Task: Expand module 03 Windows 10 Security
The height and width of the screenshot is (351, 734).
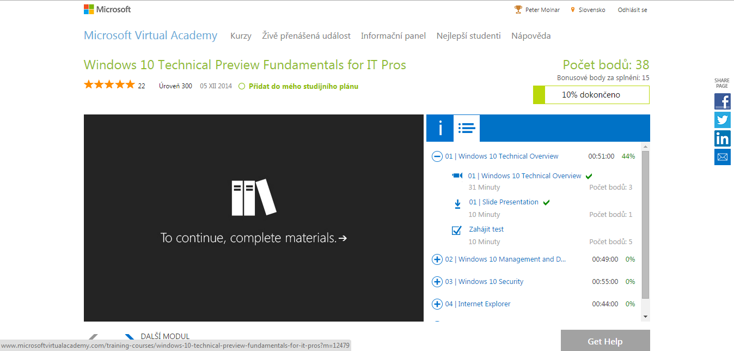Action: pos(437,282)
